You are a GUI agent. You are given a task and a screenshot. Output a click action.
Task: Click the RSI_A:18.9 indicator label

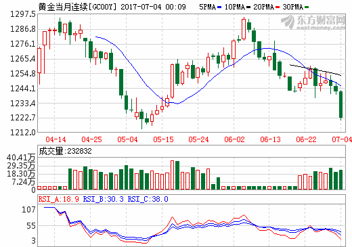tap(59, 199)
